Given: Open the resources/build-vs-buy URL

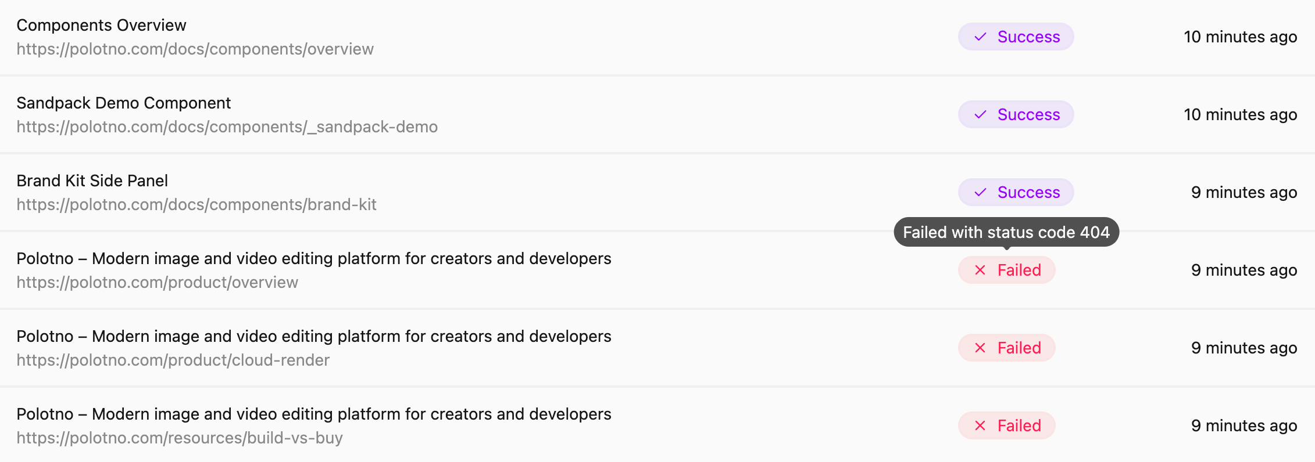Looking at the screenshot, I should click(179, 438).
